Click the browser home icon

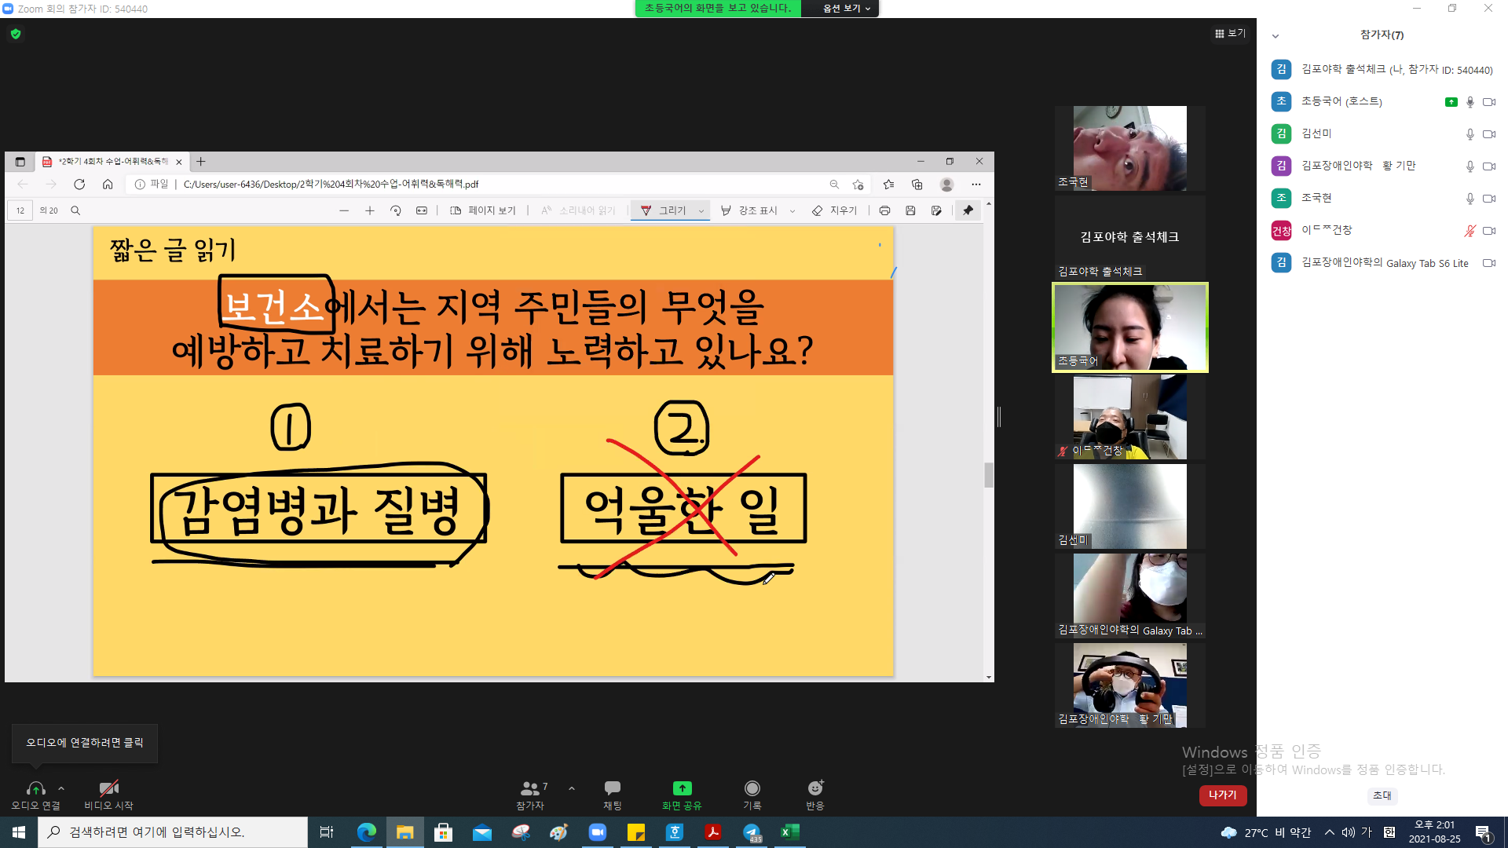(x=108, y=184)
